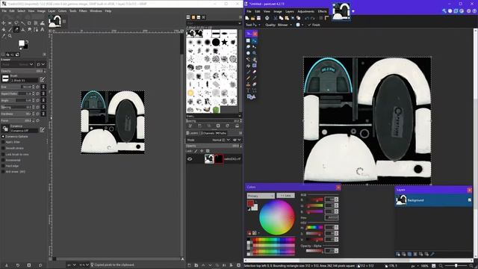The height and width of the screenshot is (269, 478).
Task: Enable Smooth stroke checkbox in GIMP
Action: coord(3,148)
